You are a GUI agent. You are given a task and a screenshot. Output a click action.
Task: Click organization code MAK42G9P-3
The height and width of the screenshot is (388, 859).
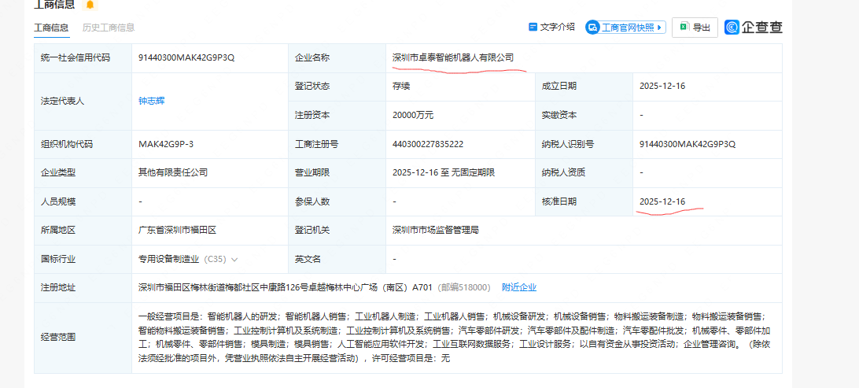point(166,144)
